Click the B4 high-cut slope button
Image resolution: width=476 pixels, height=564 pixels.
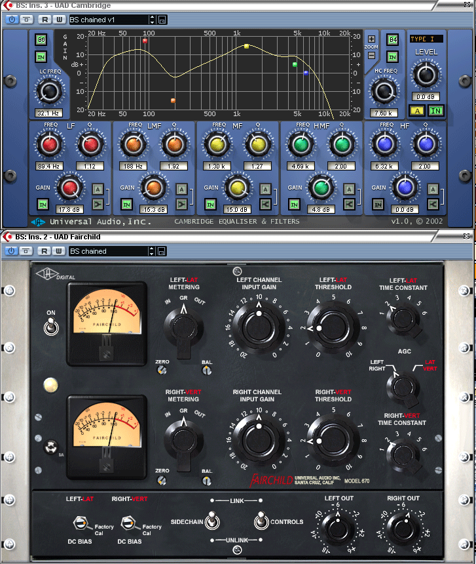(393, 39)
